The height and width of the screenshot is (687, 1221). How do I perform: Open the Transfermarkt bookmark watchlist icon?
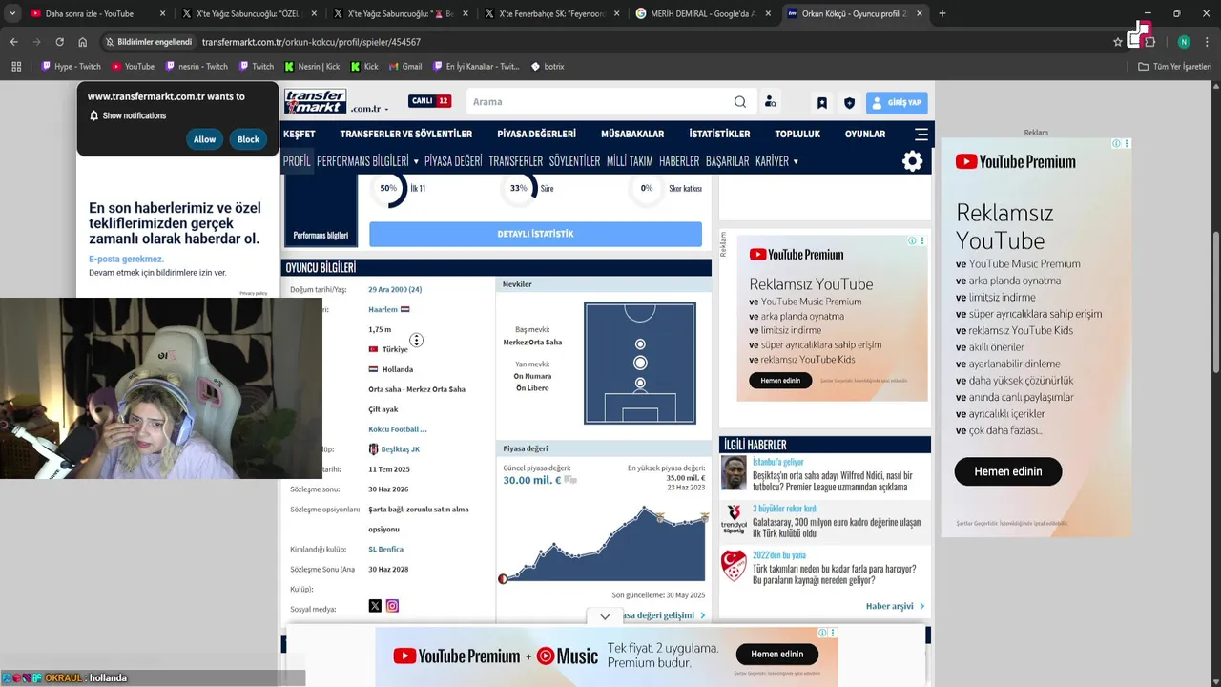(x=822, y=103)
